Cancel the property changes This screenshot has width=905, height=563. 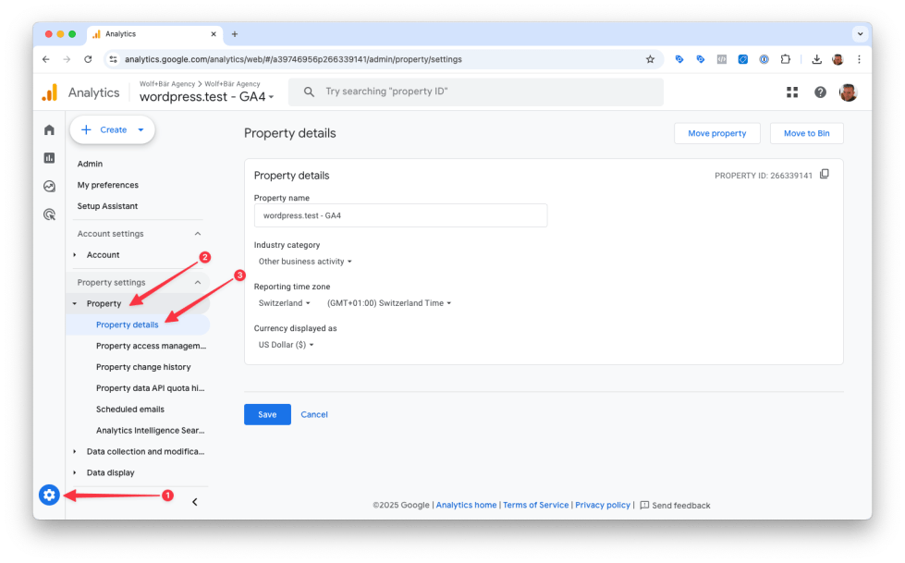[314, 414]
